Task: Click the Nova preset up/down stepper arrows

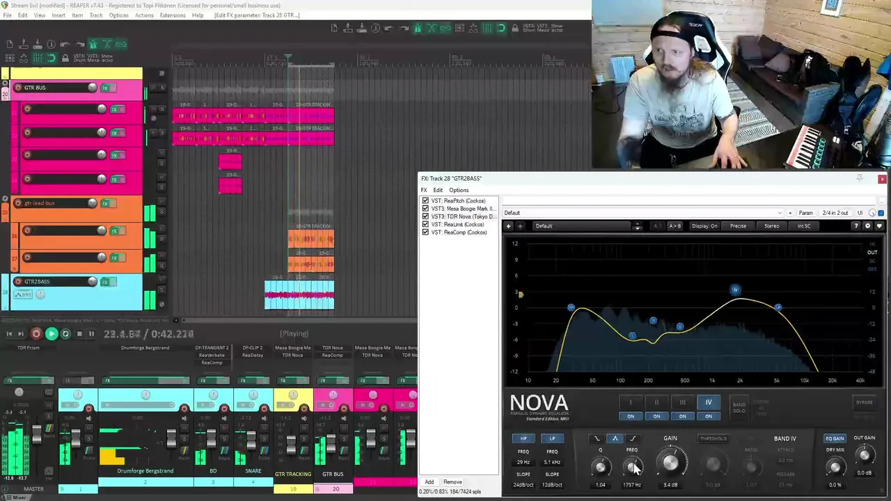Action: pyautogui.click(x=638, y=225)
